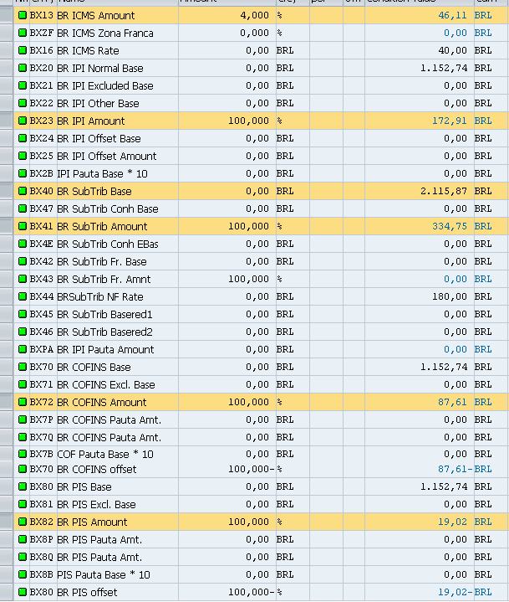
Task: Select the 2.115,87 SubTrib Base value
Action: click(444, 191)
